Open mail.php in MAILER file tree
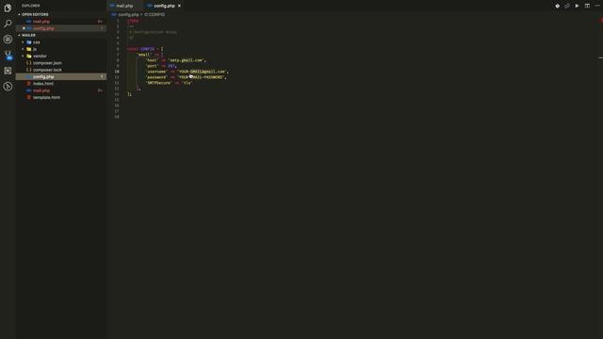 41,90
